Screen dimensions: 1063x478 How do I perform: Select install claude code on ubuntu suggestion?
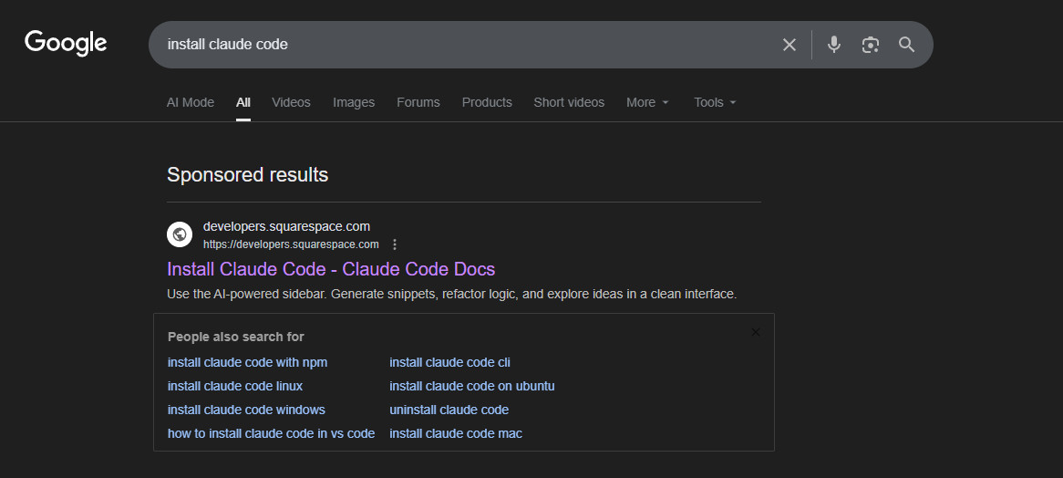471,386
